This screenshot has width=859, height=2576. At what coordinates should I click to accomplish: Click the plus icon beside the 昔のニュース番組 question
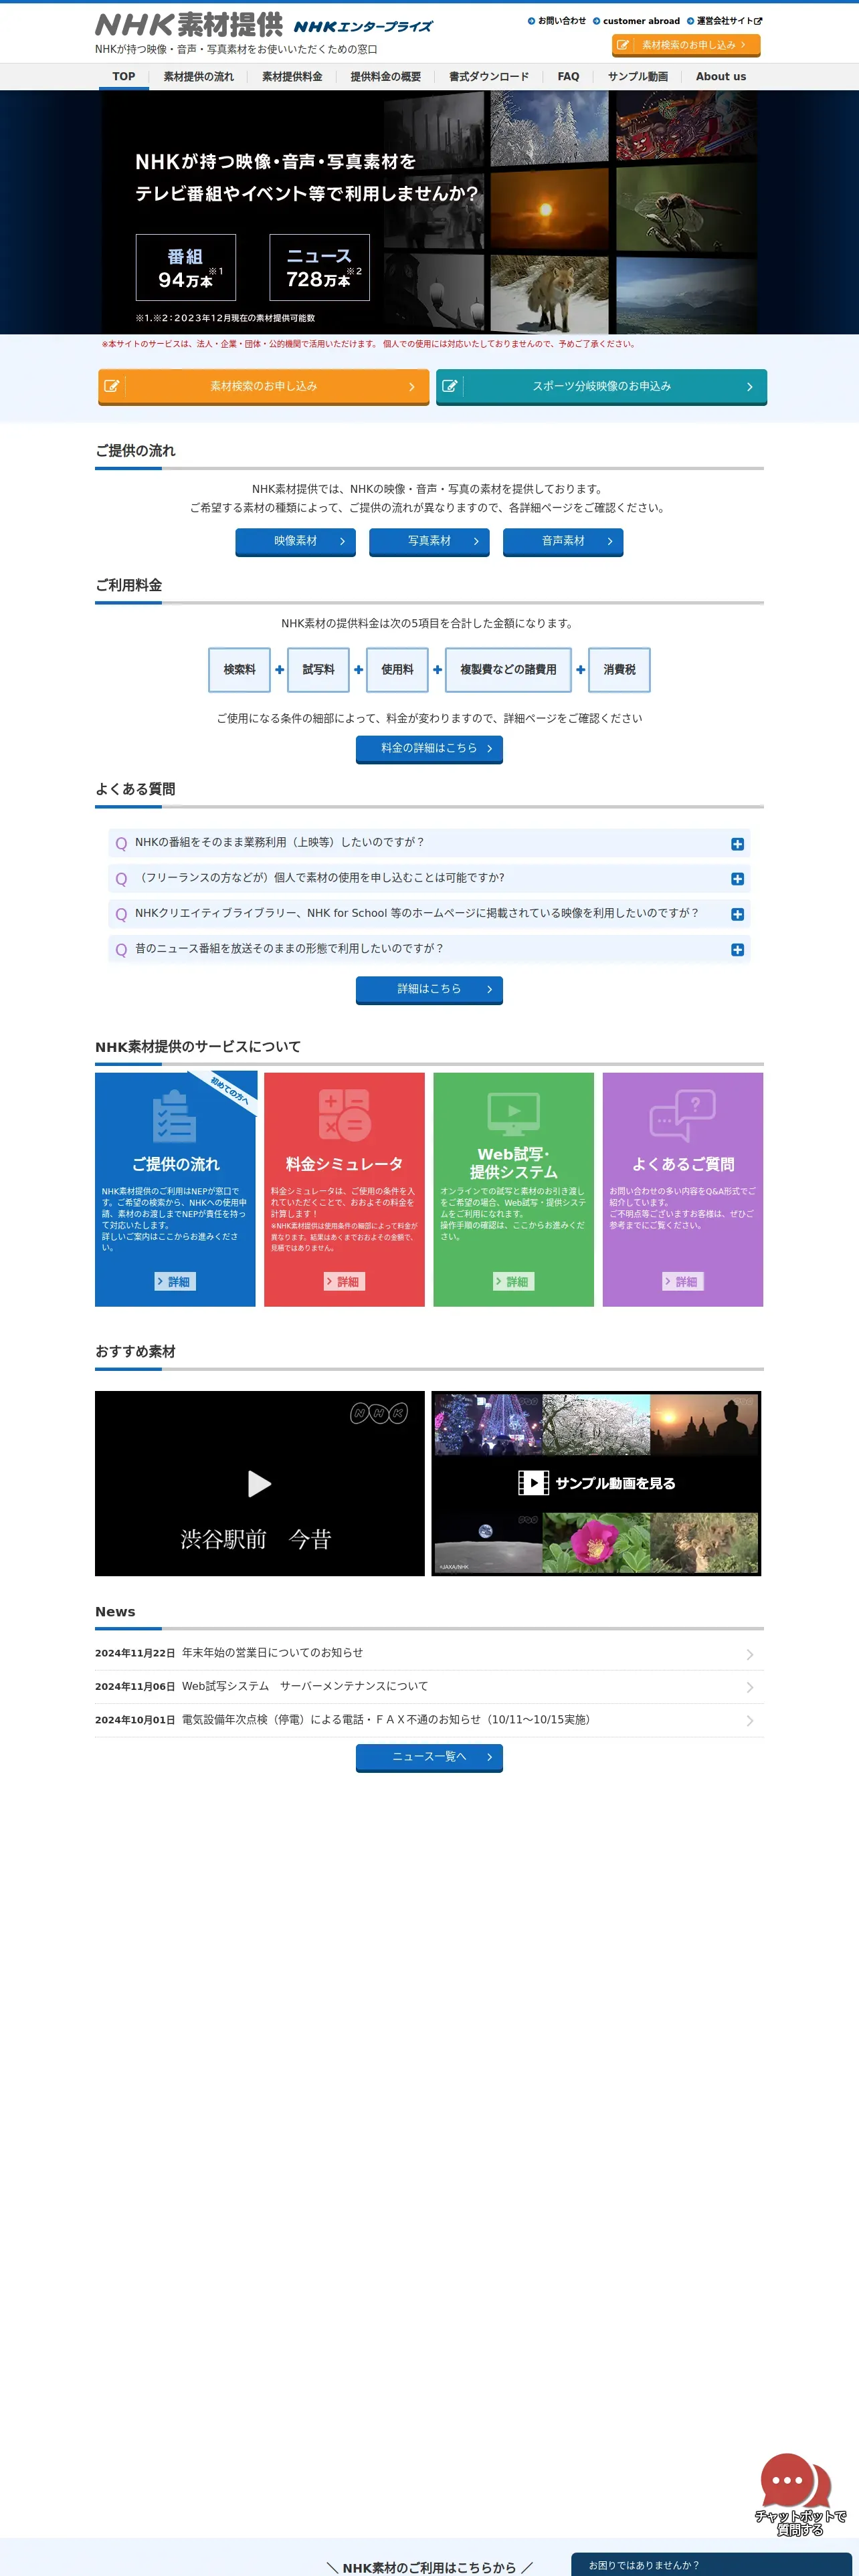[x=737, y=950]
